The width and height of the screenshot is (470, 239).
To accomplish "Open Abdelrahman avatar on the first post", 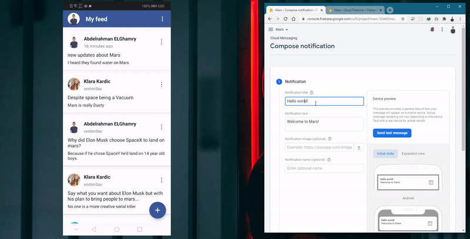I will coord(74,42).
